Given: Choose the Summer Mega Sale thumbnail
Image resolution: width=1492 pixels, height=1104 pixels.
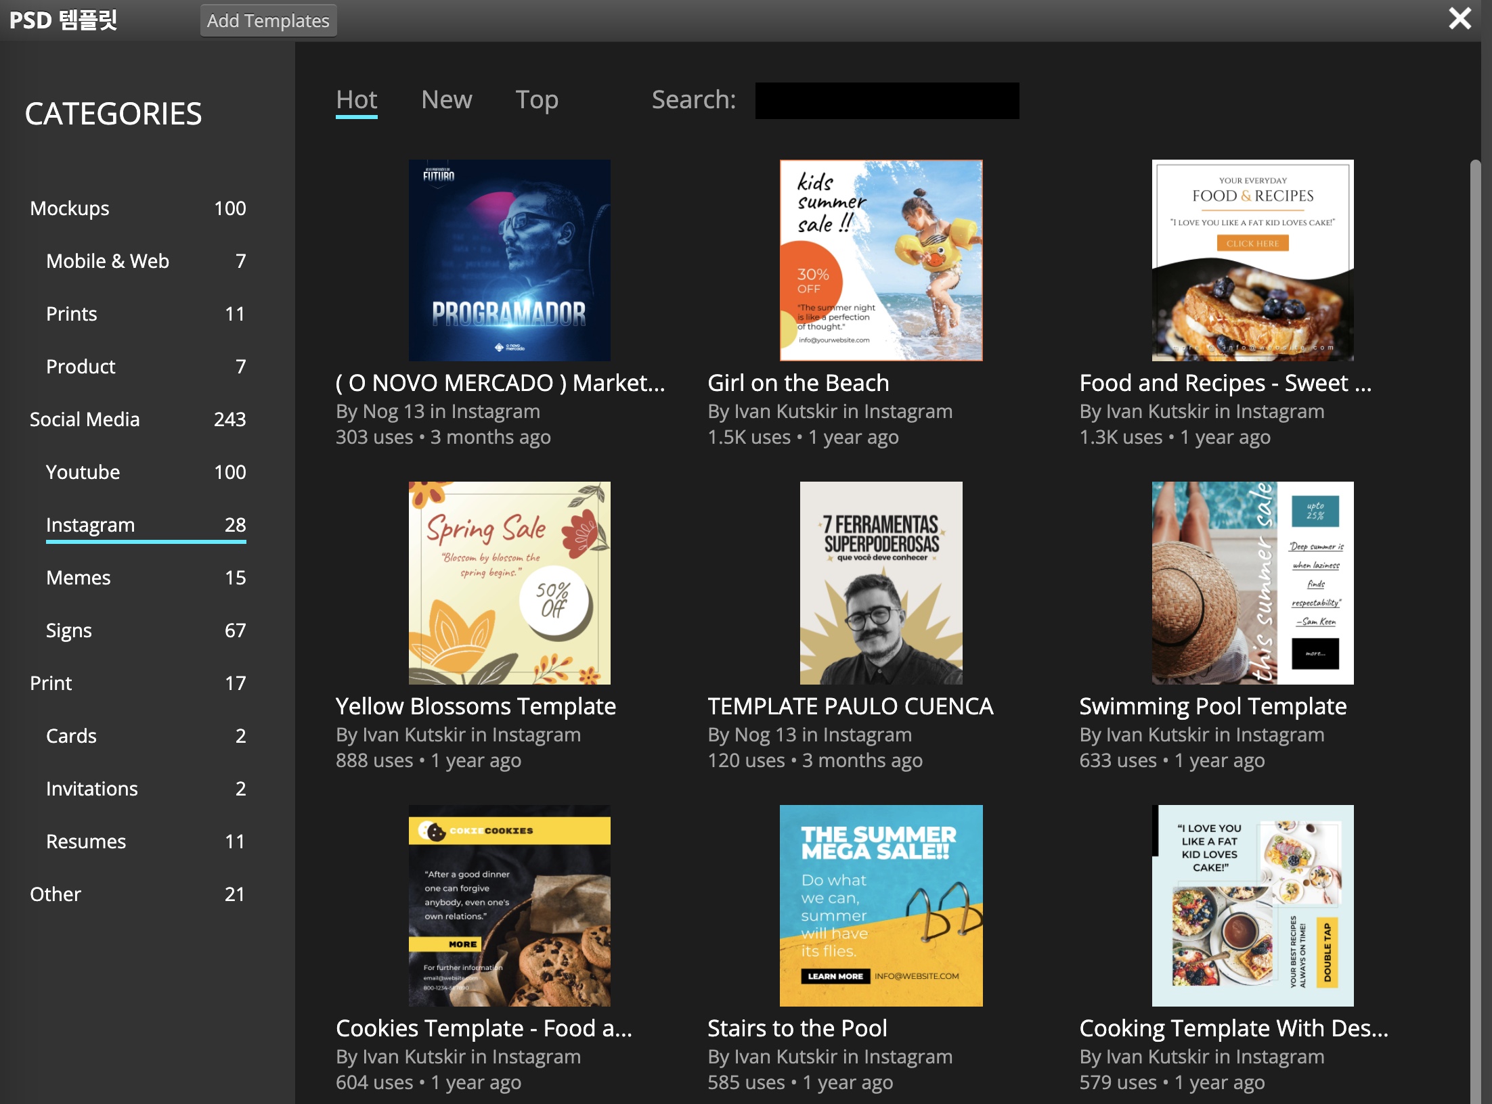Looking at the screenshot, I should click(881, 905).
